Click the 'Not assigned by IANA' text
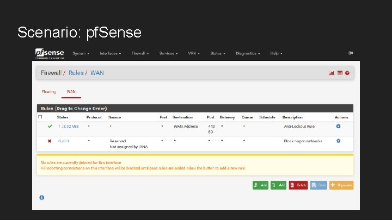Viewport: 392px width, 220px height. pos(128,147)
